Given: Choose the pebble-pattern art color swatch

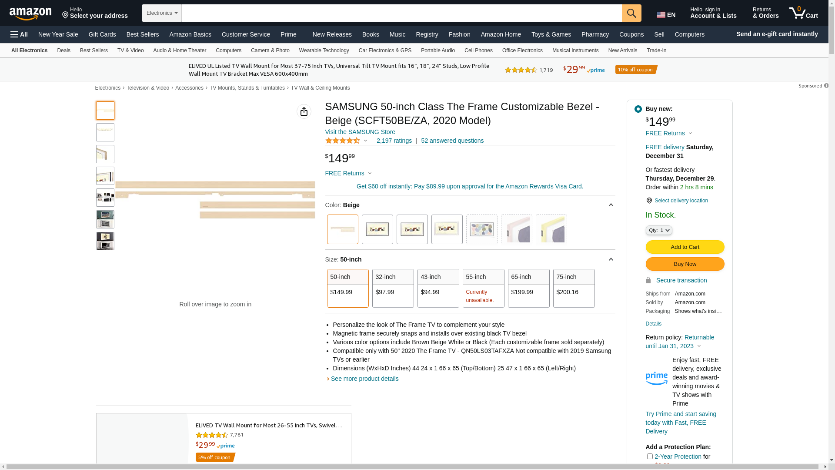Looking at the screenshot, I should tap(482, 229).
